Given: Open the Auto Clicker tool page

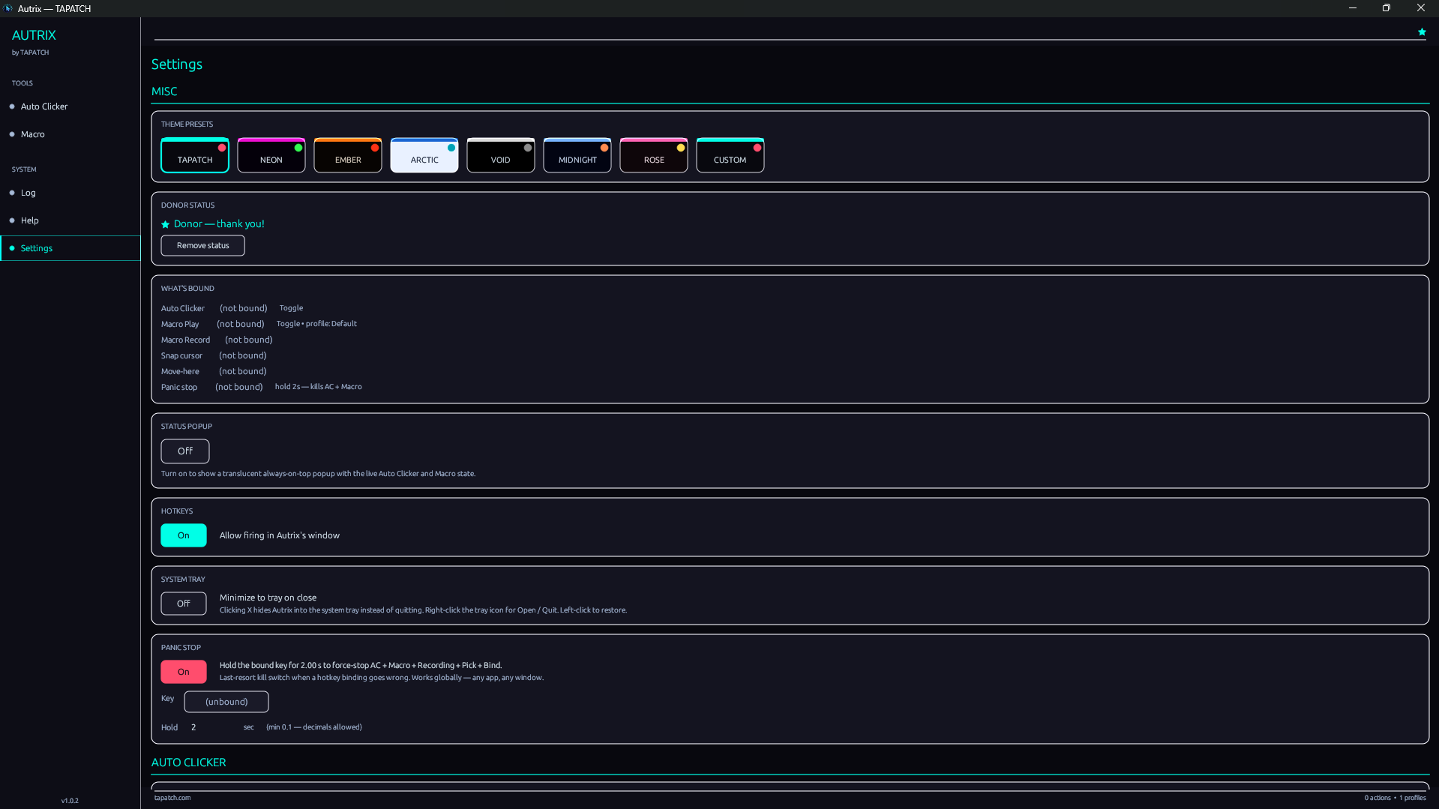Looking at the screenshot, I should [x=70, y=106].
